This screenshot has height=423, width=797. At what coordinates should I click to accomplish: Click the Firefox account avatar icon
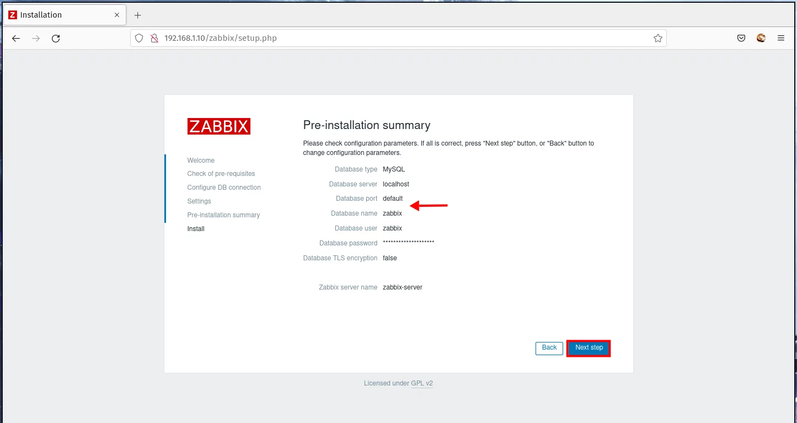pyautogui.click(x=761, y=39)
